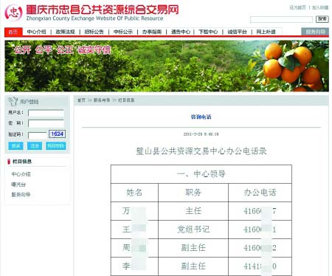Click the 一、中心领导 table header row
332x276 pixels.
coord(201,174)
